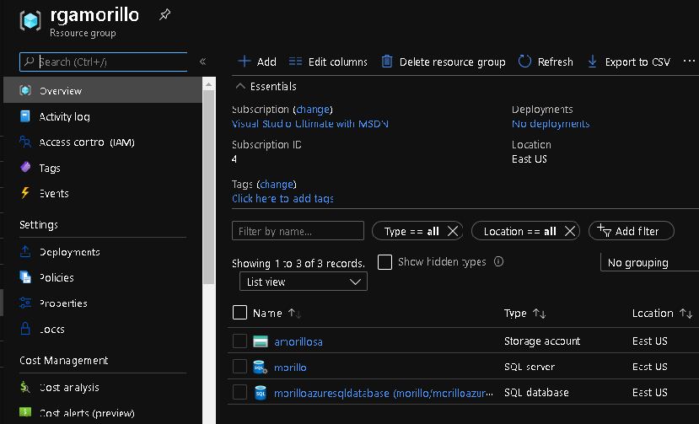Click the Locks padlock icon
Viewport: 699px width, 424px height.
(x=25, y=329)
